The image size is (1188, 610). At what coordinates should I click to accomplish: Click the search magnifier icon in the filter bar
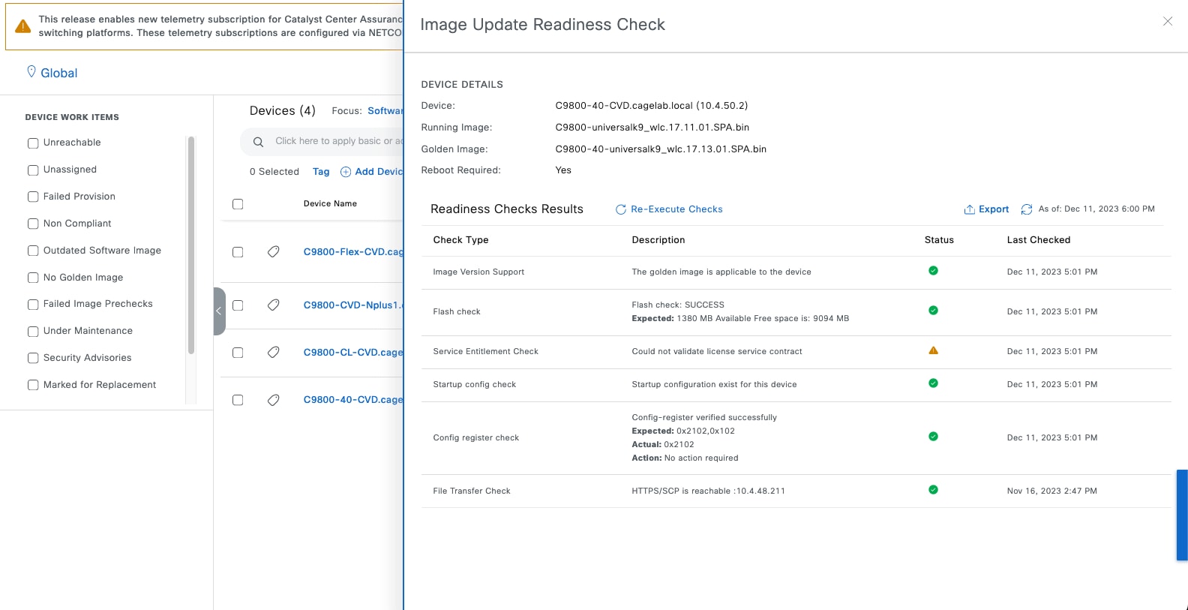258,142
